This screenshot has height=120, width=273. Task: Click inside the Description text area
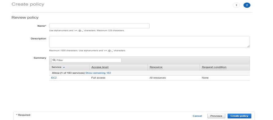149,42
